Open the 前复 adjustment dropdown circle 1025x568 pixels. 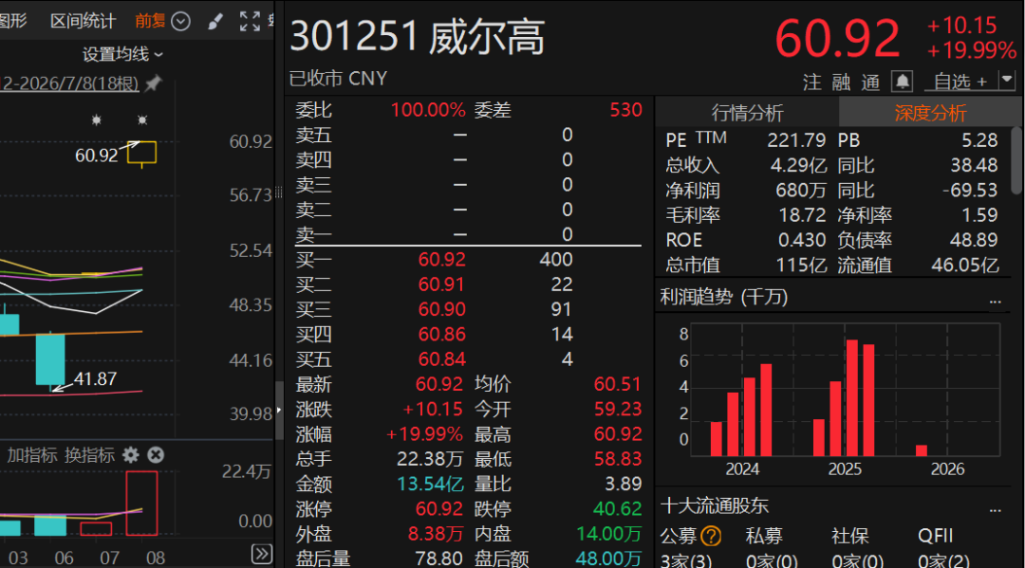click(180, 22)
